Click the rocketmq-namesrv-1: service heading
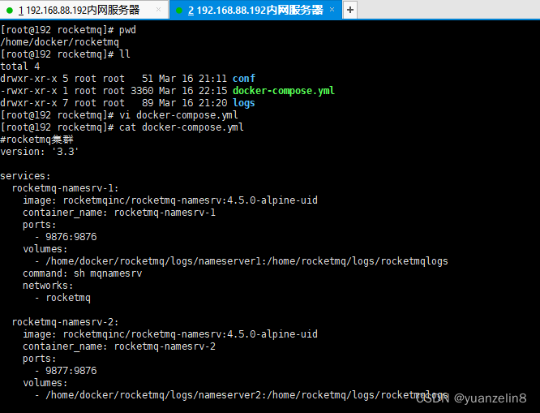This screenshot has height=413, width=540. click(66, 188)
